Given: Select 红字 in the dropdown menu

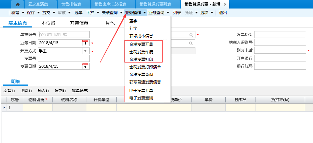Looking at the screenshot, I should tap(133, 28).
